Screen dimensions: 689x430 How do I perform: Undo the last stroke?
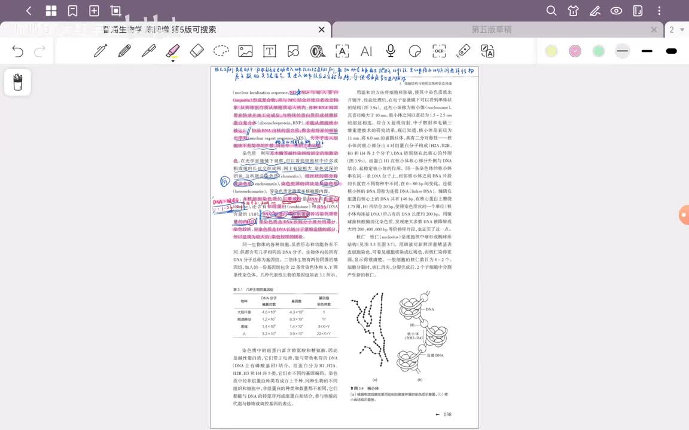(17, 51)
